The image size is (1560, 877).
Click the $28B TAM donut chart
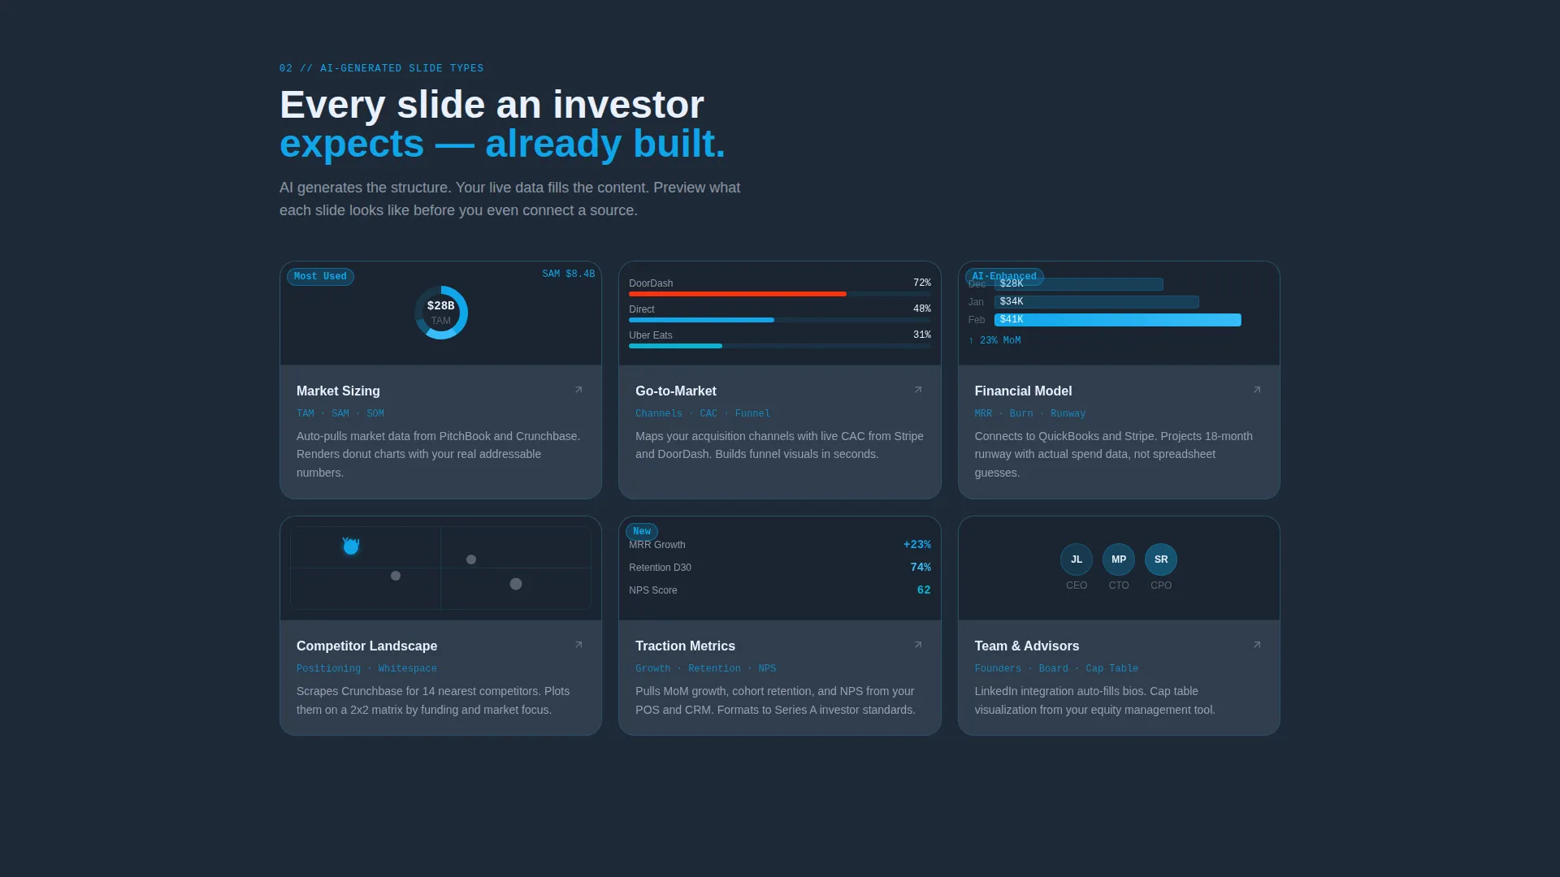[441, 313]
